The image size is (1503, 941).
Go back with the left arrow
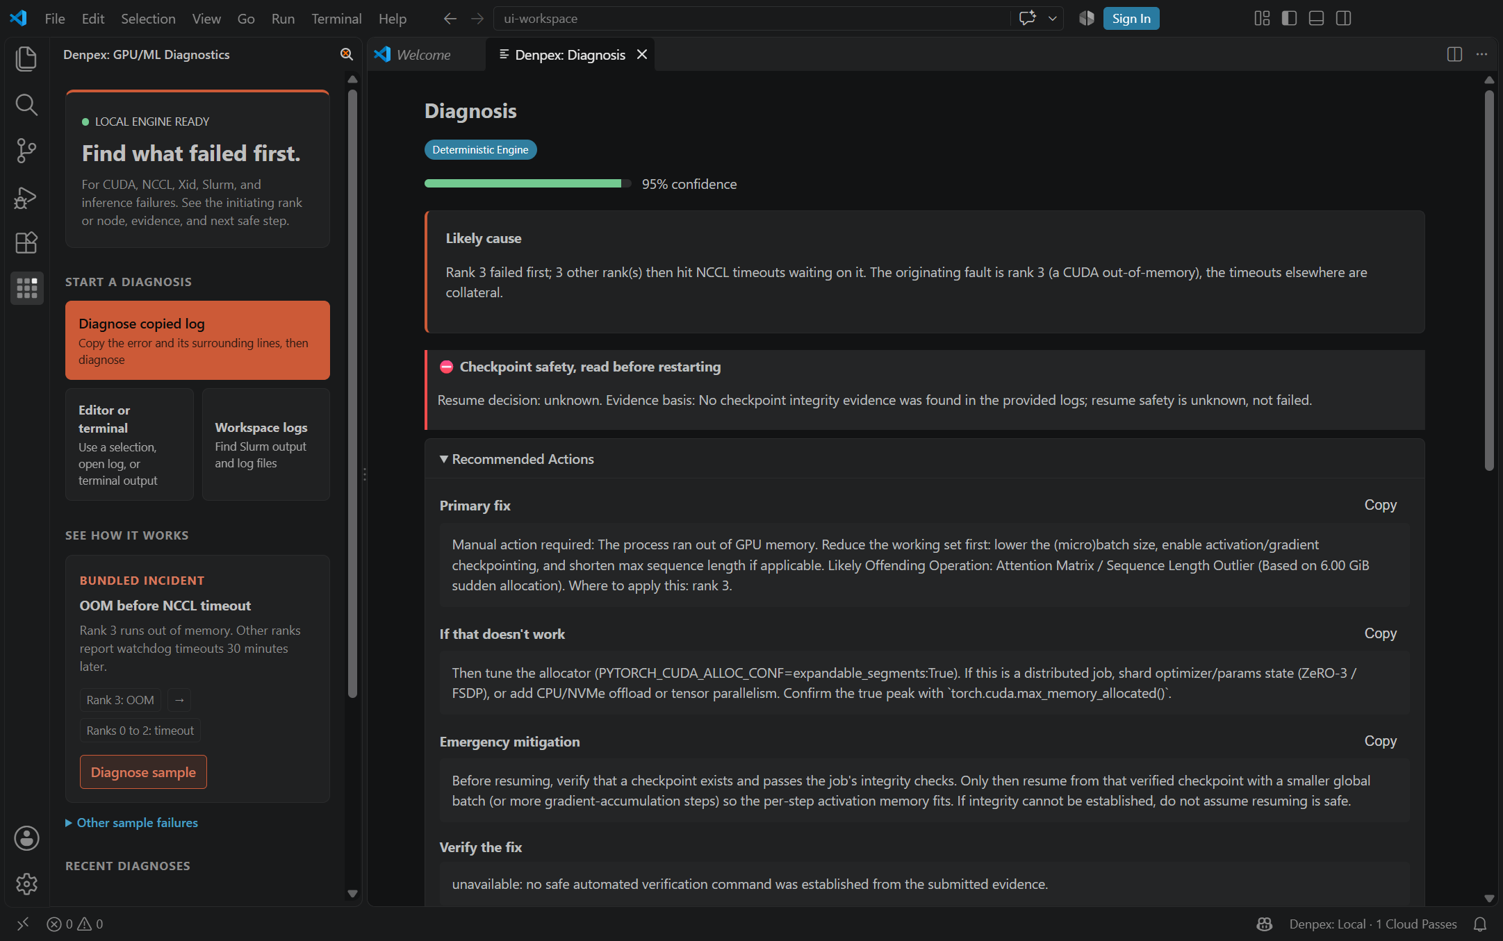pos(450,19)
